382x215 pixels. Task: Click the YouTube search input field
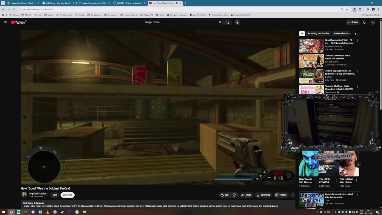point(181,22)
